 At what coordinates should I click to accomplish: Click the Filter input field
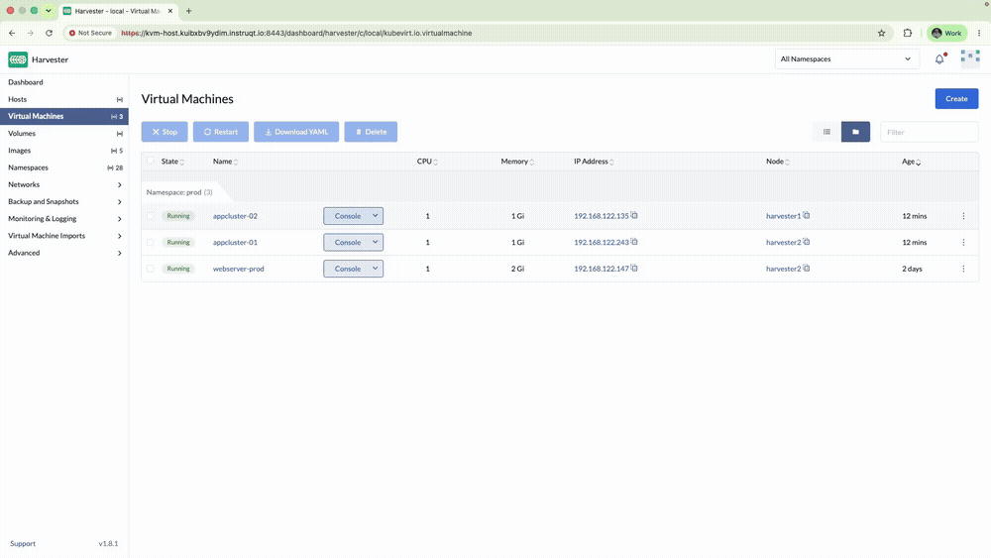coord(930,132)
